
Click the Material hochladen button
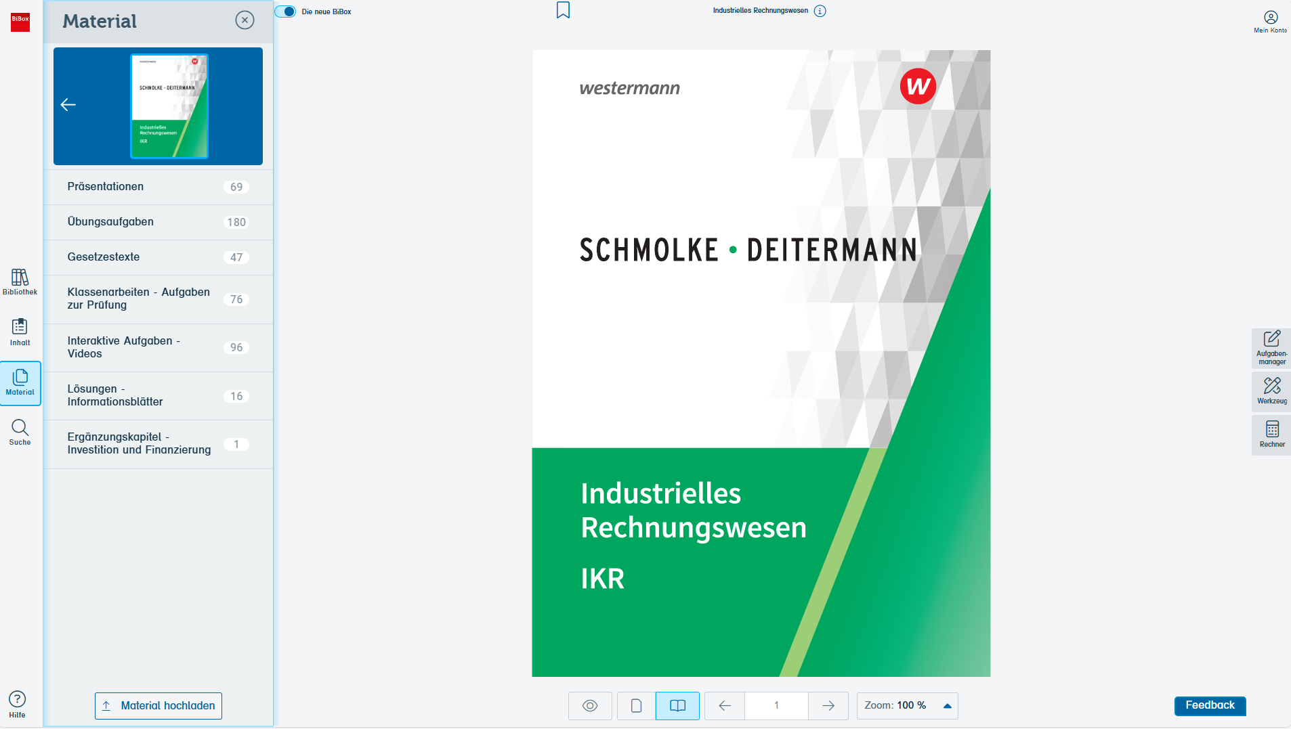point(158,706)
